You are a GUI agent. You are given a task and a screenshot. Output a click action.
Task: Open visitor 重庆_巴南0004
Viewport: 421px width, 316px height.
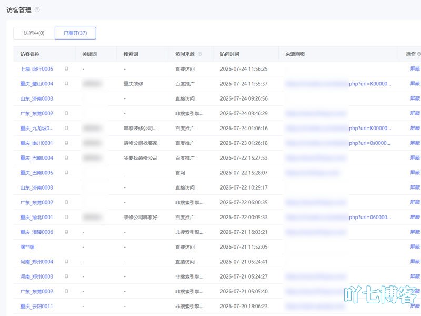[x=37, y=158]
